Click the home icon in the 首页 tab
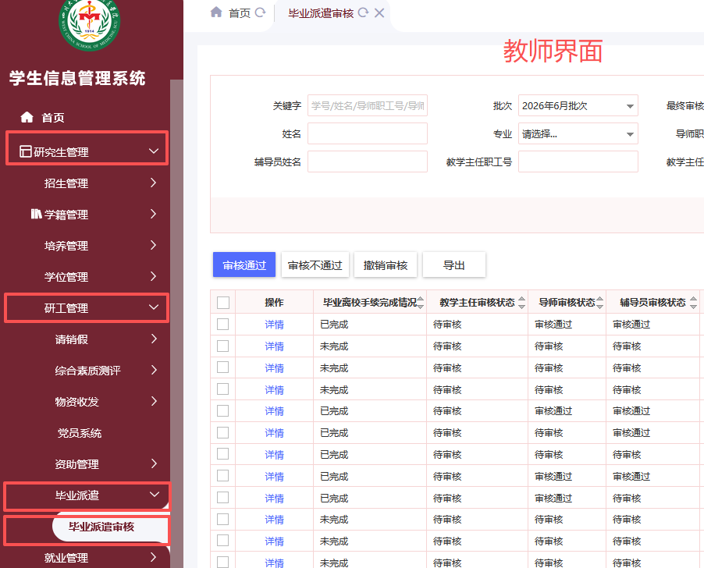This screenshot has width=704, height=568. point(216,12)
